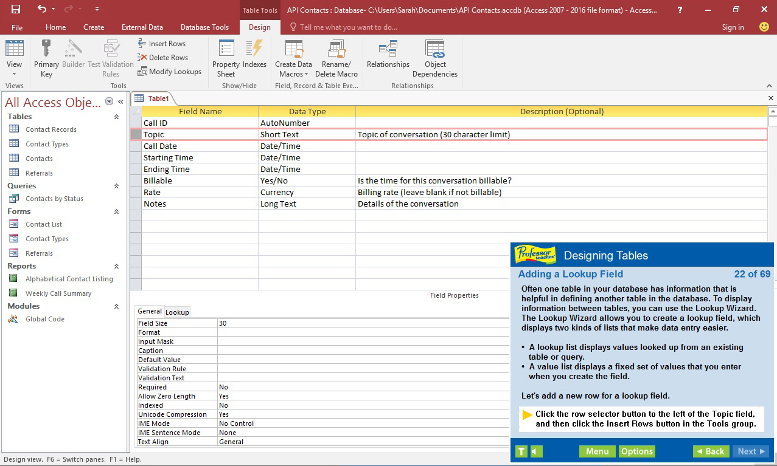The width and height of the screenshot is (777, 466).
Task: Click Back in the Designing Tables tutorial
Action: point(710,451)
